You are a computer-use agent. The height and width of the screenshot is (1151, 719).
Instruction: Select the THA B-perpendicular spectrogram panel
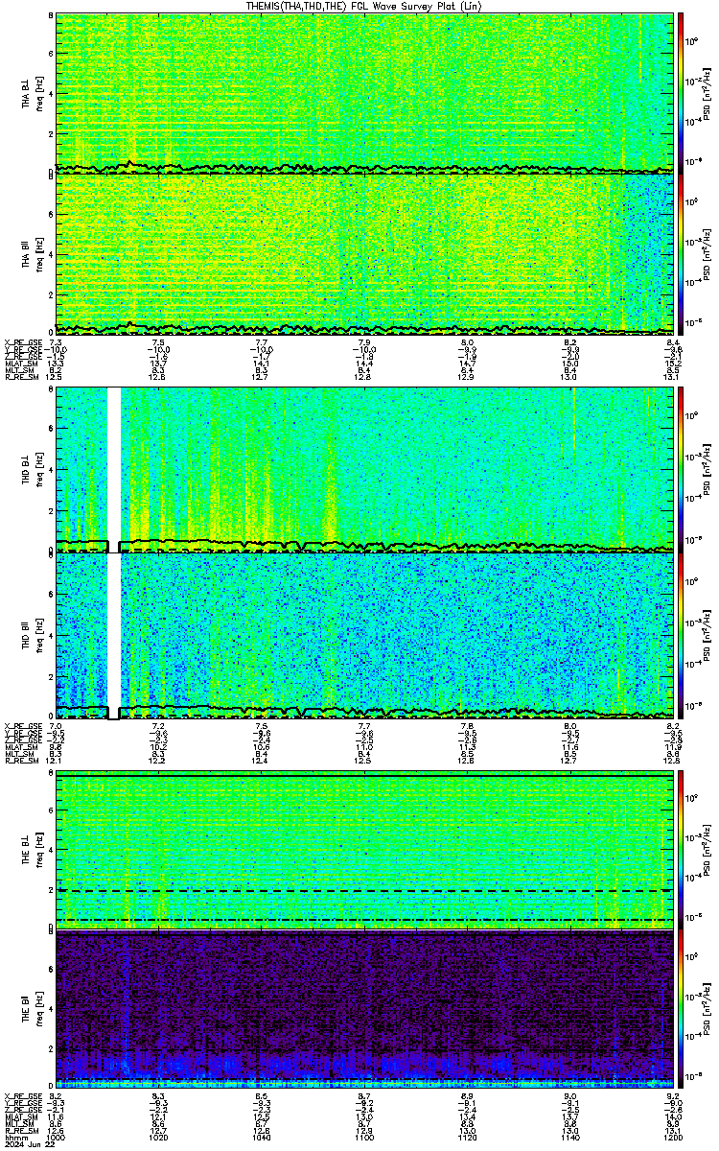coord(364,93)
